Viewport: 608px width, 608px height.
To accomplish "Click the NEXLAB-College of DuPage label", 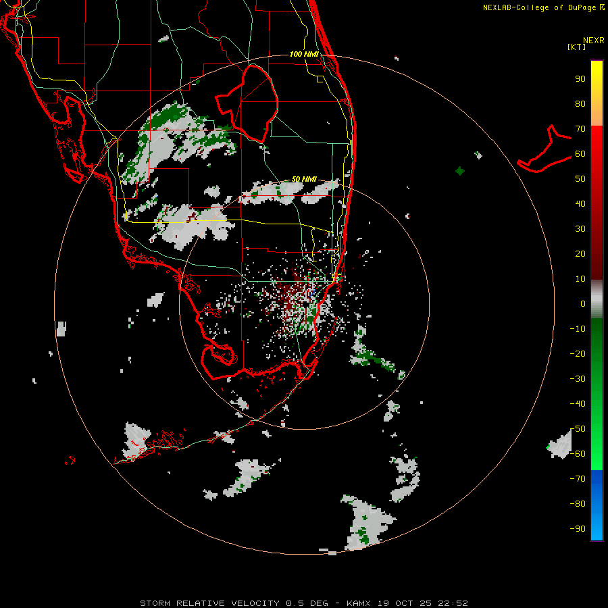I will [543, 7].
